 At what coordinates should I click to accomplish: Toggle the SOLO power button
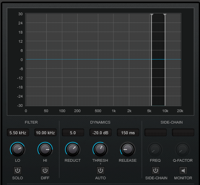[x=18, y=171]
